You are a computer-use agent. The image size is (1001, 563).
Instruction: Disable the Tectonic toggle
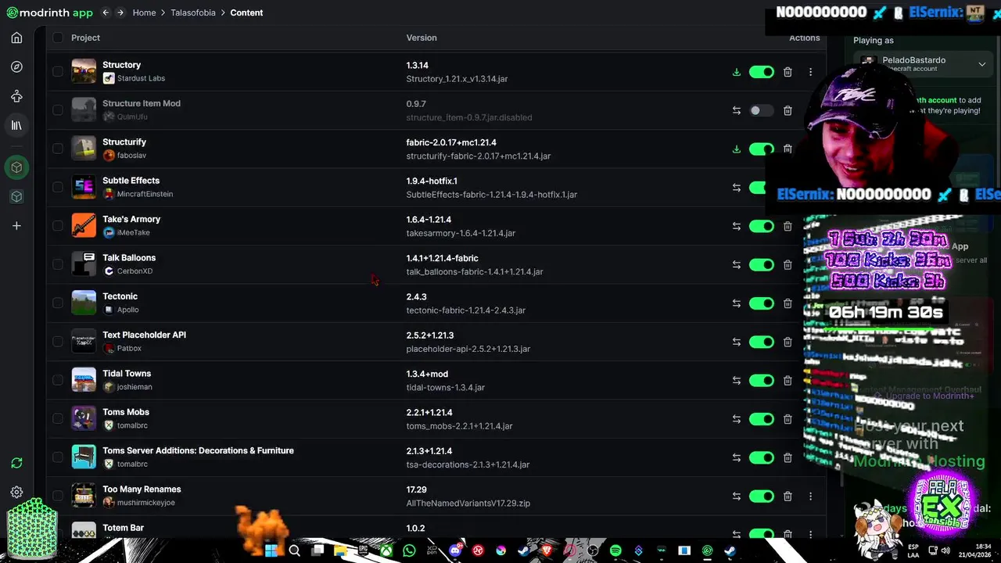(x=761, y=303)
